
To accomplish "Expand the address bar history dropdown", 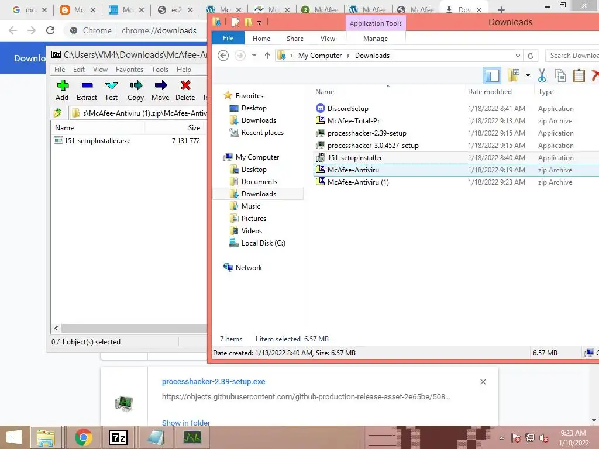I will click(x=518, y=56).
